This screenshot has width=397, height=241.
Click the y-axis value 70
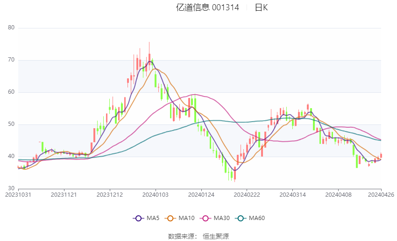click(x=11, y=60)
